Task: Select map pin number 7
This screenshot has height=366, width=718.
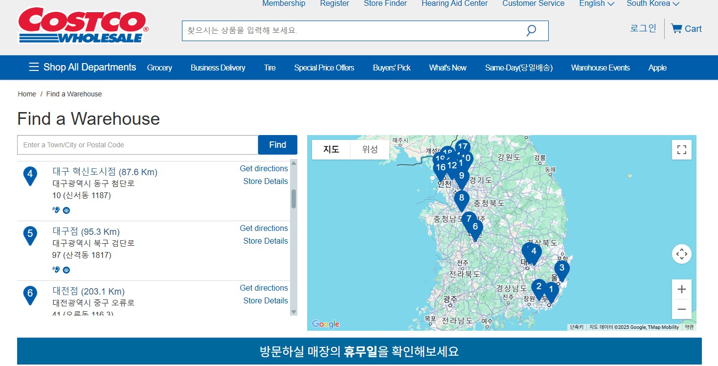Action: click(x=468, y=219)
